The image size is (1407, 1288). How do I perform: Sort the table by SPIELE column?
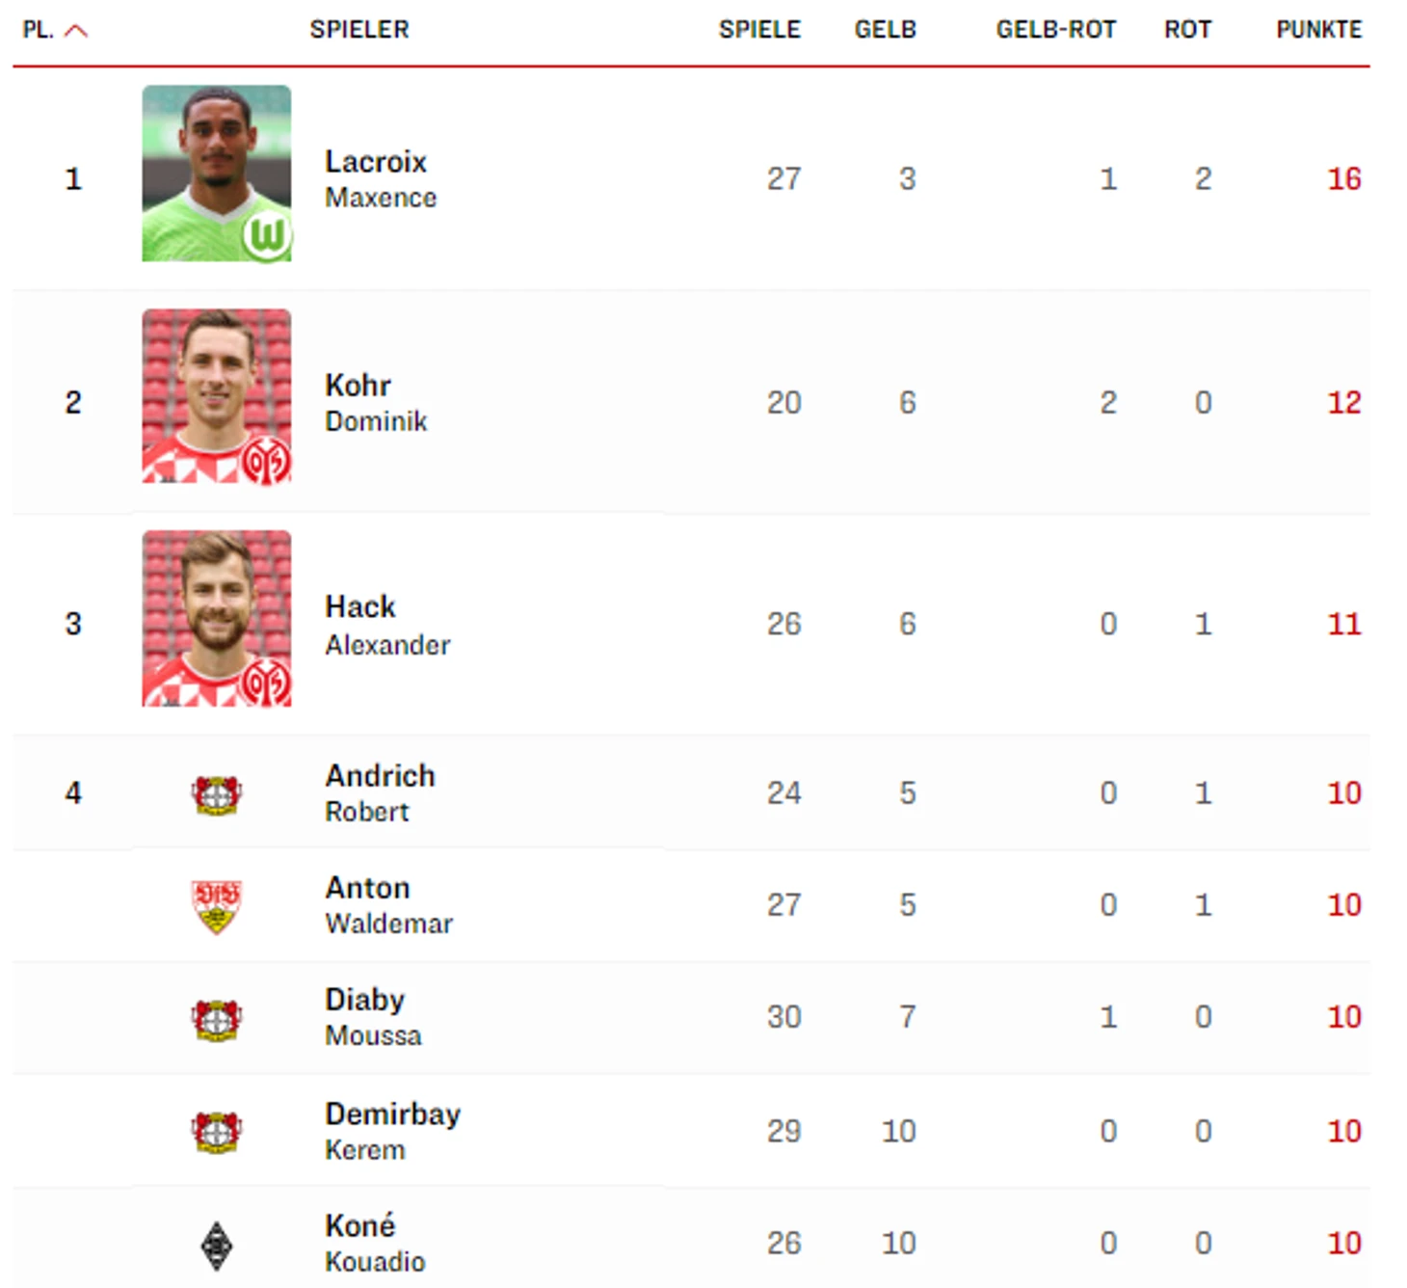coord(759,30)
